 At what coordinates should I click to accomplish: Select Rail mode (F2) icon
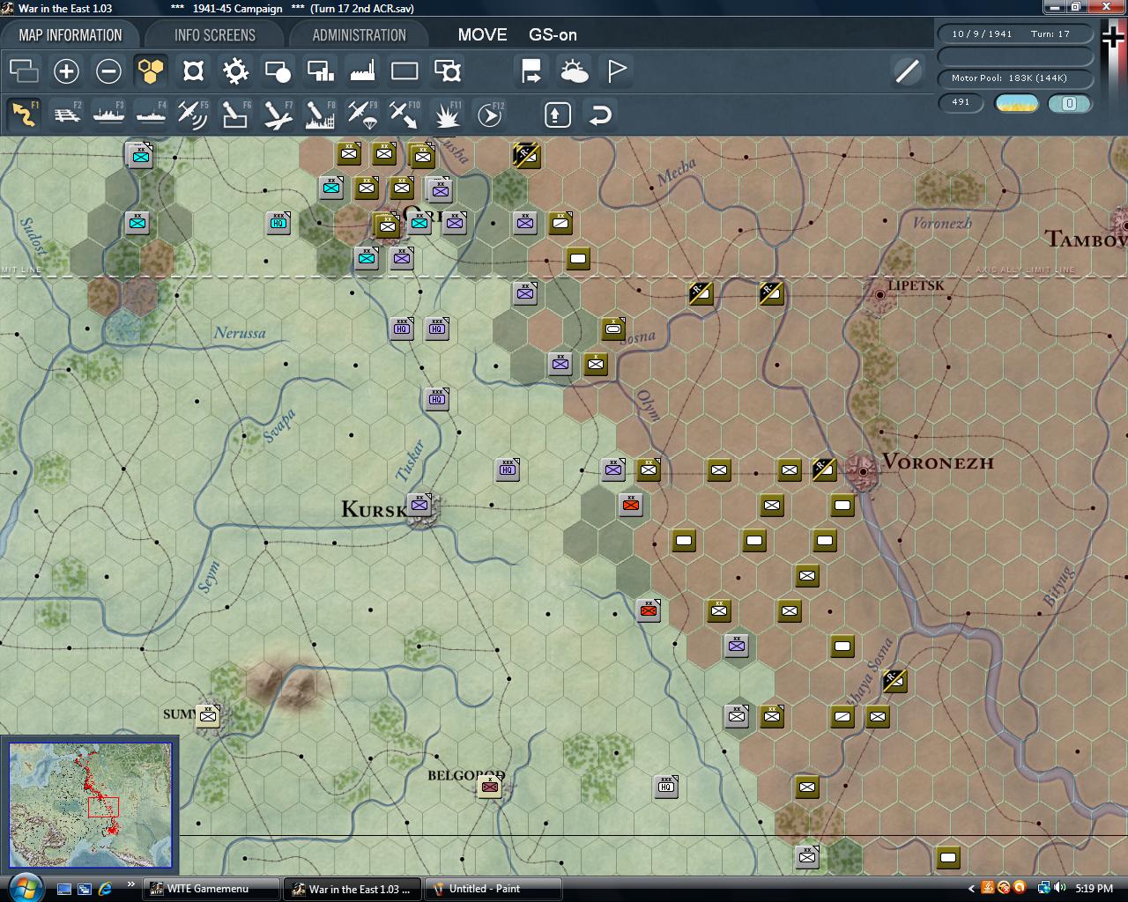[66, 115]
